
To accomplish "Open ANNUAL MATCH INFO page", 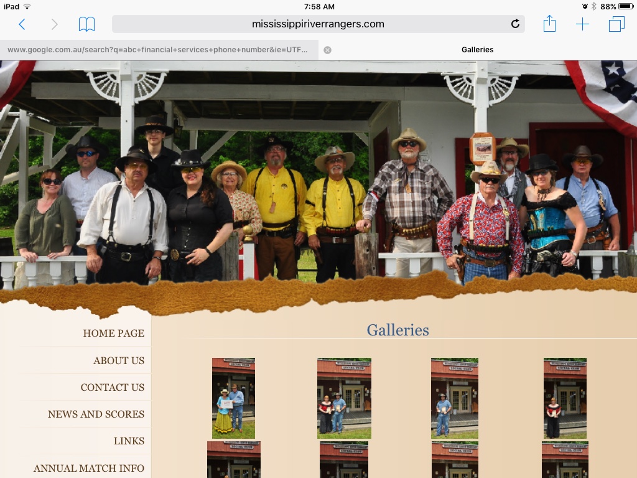I will coord(88,468).
